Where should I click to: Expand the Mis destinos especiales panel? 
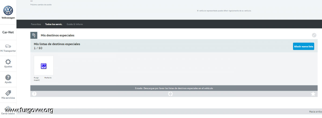coord(314,35)
